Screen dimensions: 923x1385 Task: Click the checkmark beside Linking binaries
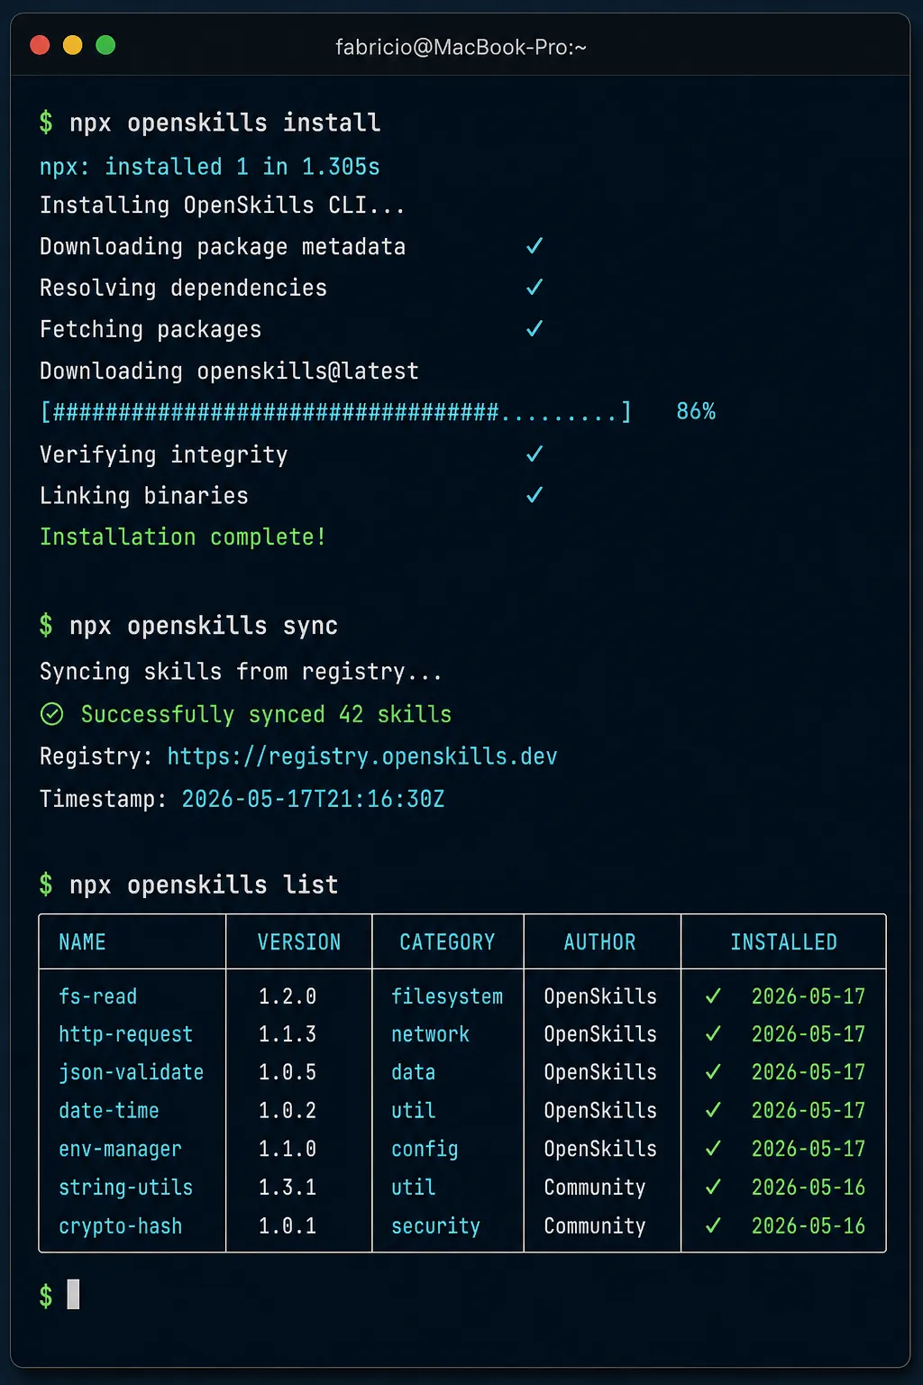coord(535,495)
